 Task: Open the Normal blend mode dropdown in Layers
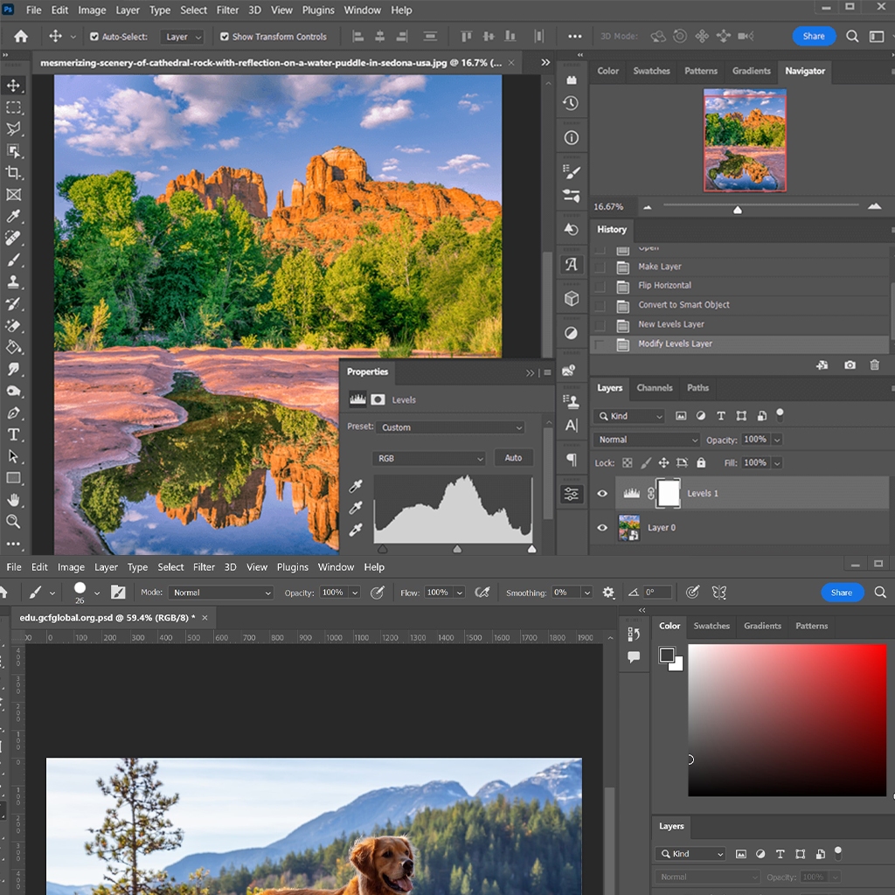[x=646, y=440]
